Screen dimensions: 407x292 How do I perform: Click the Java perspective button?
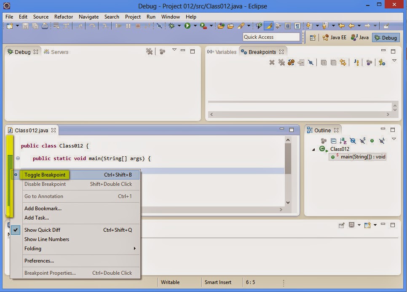coord(360,37)
